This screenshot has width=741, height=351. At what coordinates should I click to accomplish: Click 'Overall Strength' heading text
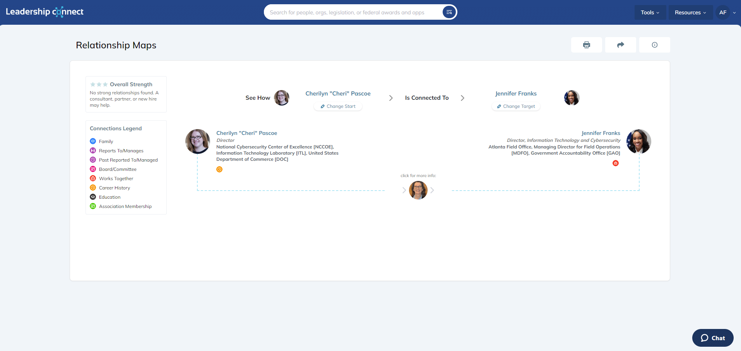point(131,84)
